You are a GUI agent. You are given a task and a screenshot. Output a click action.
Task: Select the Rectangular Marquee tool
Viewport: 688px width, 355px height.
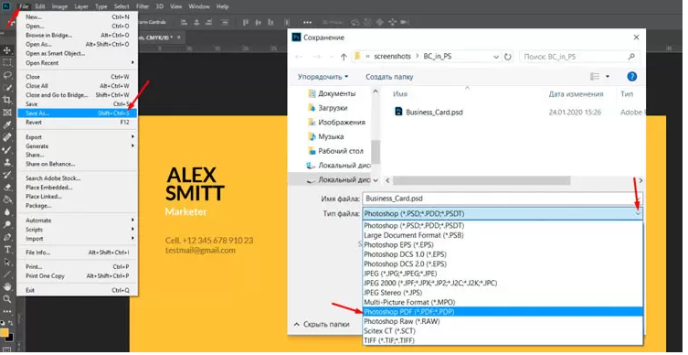7,63
